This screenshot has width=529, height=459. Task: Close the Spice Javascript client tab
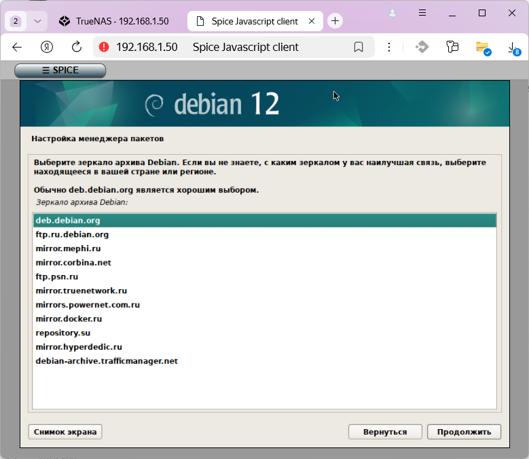[312, 21]
